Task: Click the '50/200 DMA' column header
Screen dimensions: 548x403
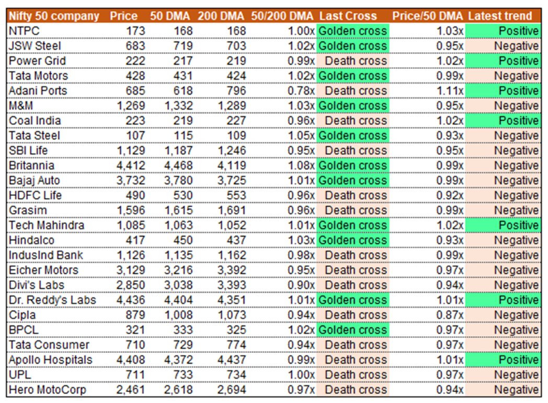Action: click(x=282, y=16)
